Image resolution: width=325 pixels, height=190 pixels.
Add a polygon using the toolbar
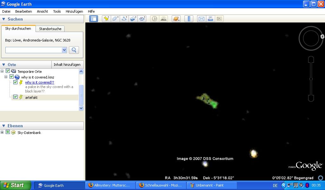pos(116,19)
